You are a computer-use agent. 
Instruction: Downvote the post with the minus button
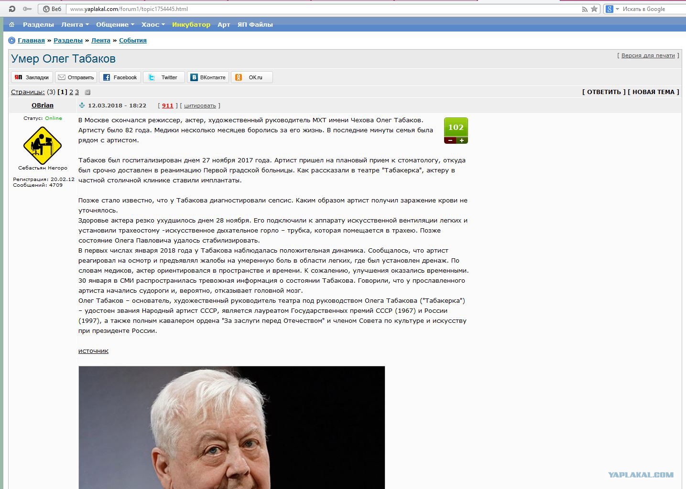(x=450, y=140)
